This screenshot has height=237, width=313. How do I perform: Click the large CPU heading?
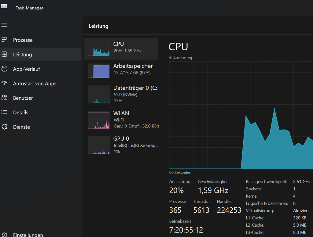click(x=178, y=47)
